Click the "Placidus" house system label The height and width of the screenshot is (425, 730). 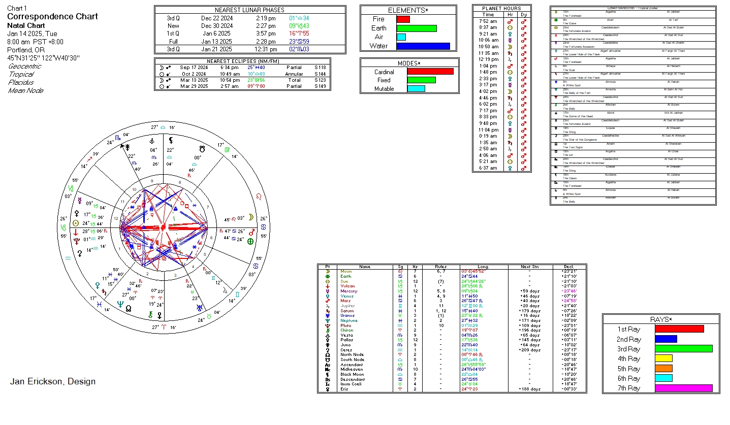pos(22,82)
